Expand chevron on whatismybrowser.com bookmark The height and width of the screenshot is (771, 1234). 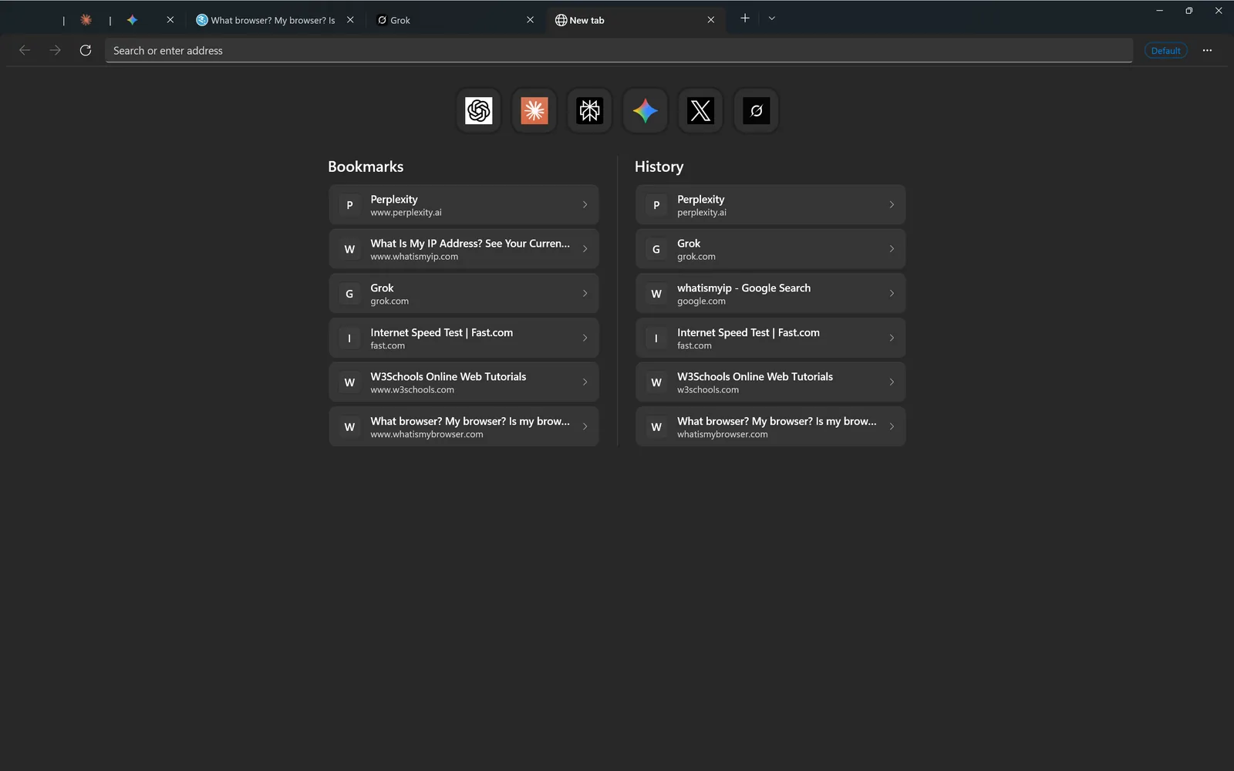[x=585, y=426]
